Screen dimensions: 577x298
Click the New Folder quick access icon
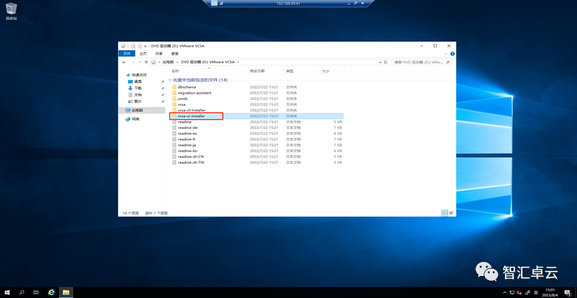[x=139, y=46]
